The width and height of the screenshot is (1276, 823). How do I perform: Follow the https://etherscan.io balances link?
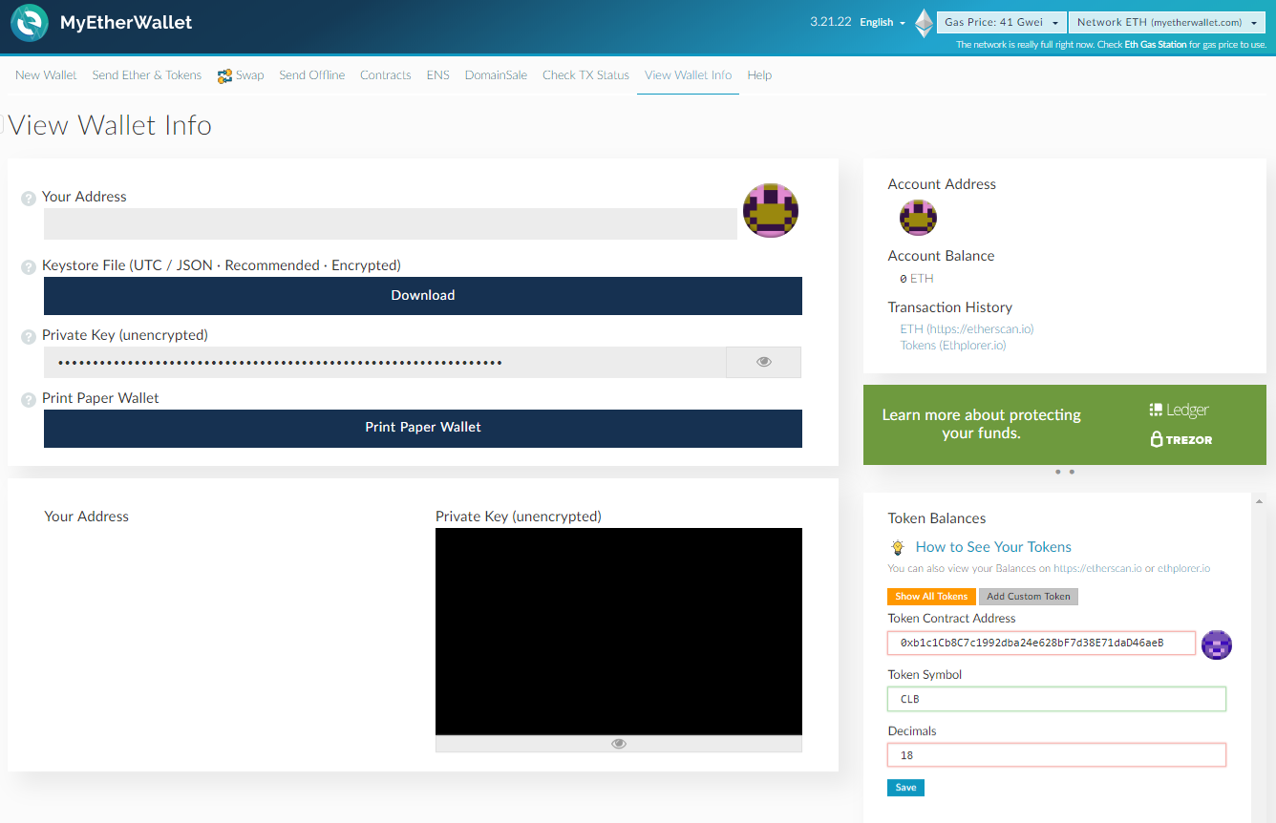[x=1097, y=569]
